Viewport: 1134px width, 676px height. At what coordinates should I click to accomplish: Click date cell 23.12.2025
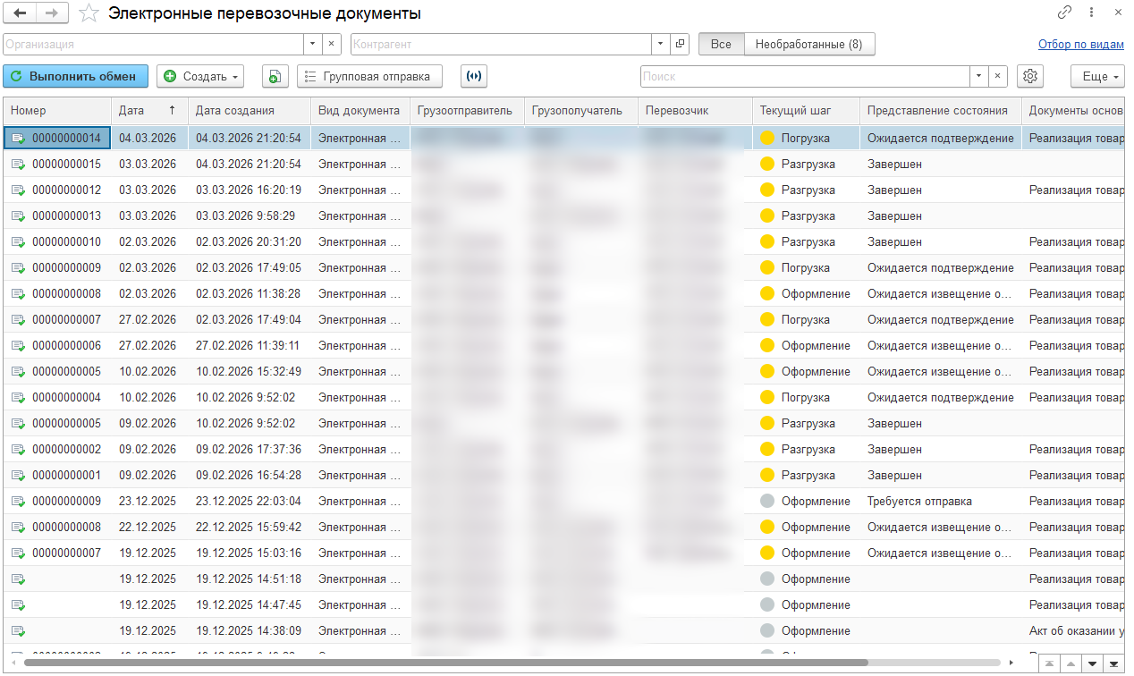pyautogui.click(x=148, y=502)
